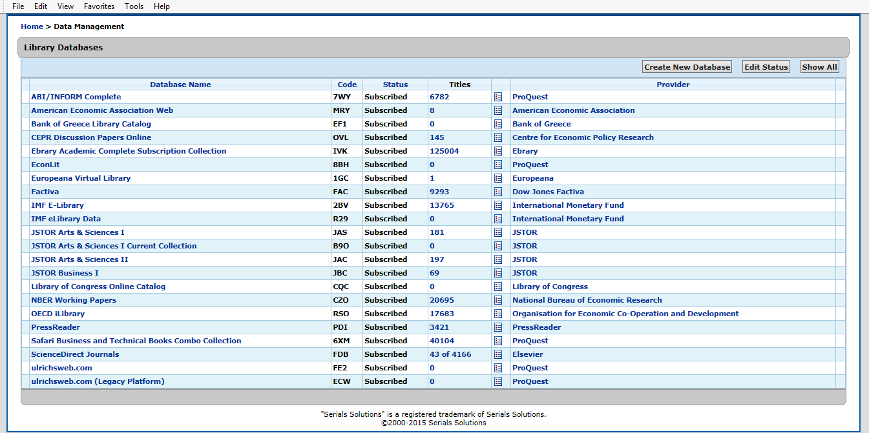This screenshot has height=433, width=869.
Task: Open the View menu
Action: pos(65,6)
